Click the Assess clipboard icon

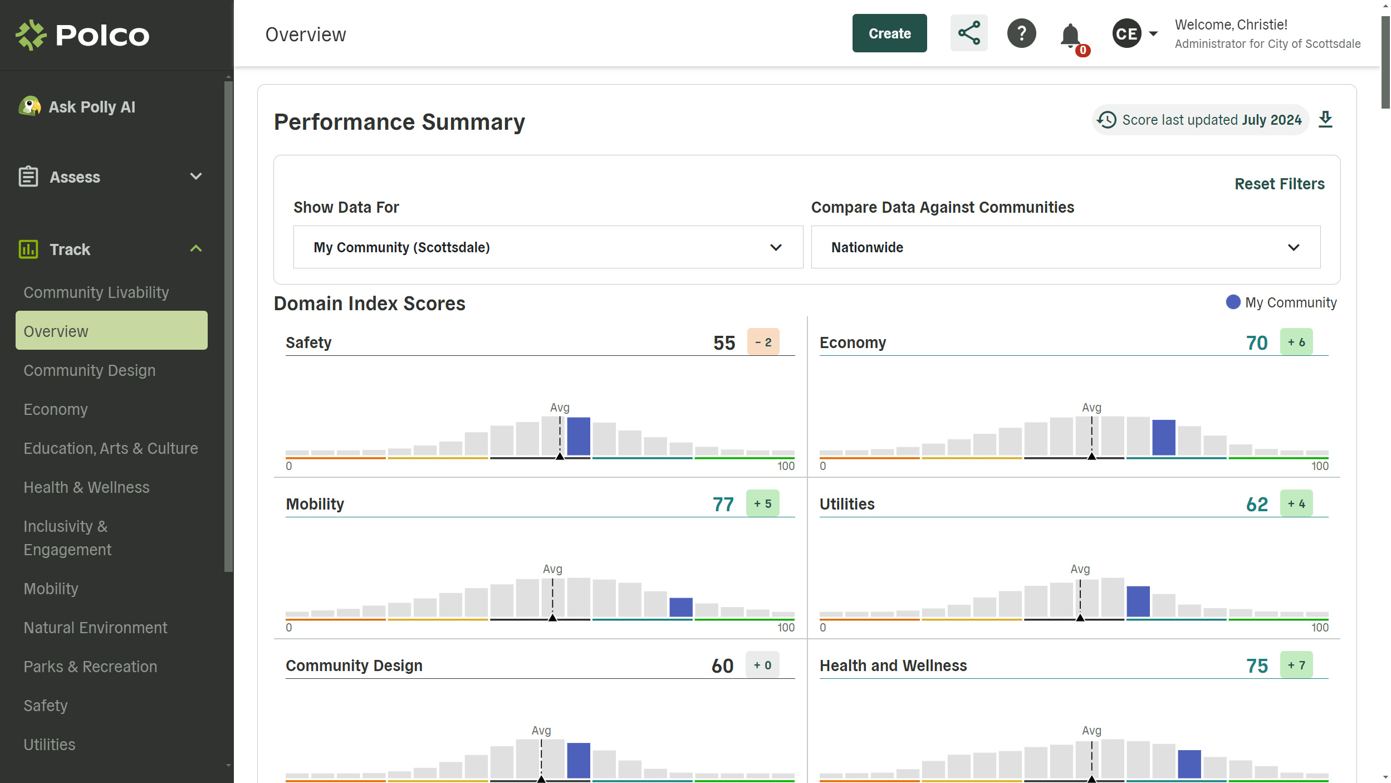(x=28, y=177)
